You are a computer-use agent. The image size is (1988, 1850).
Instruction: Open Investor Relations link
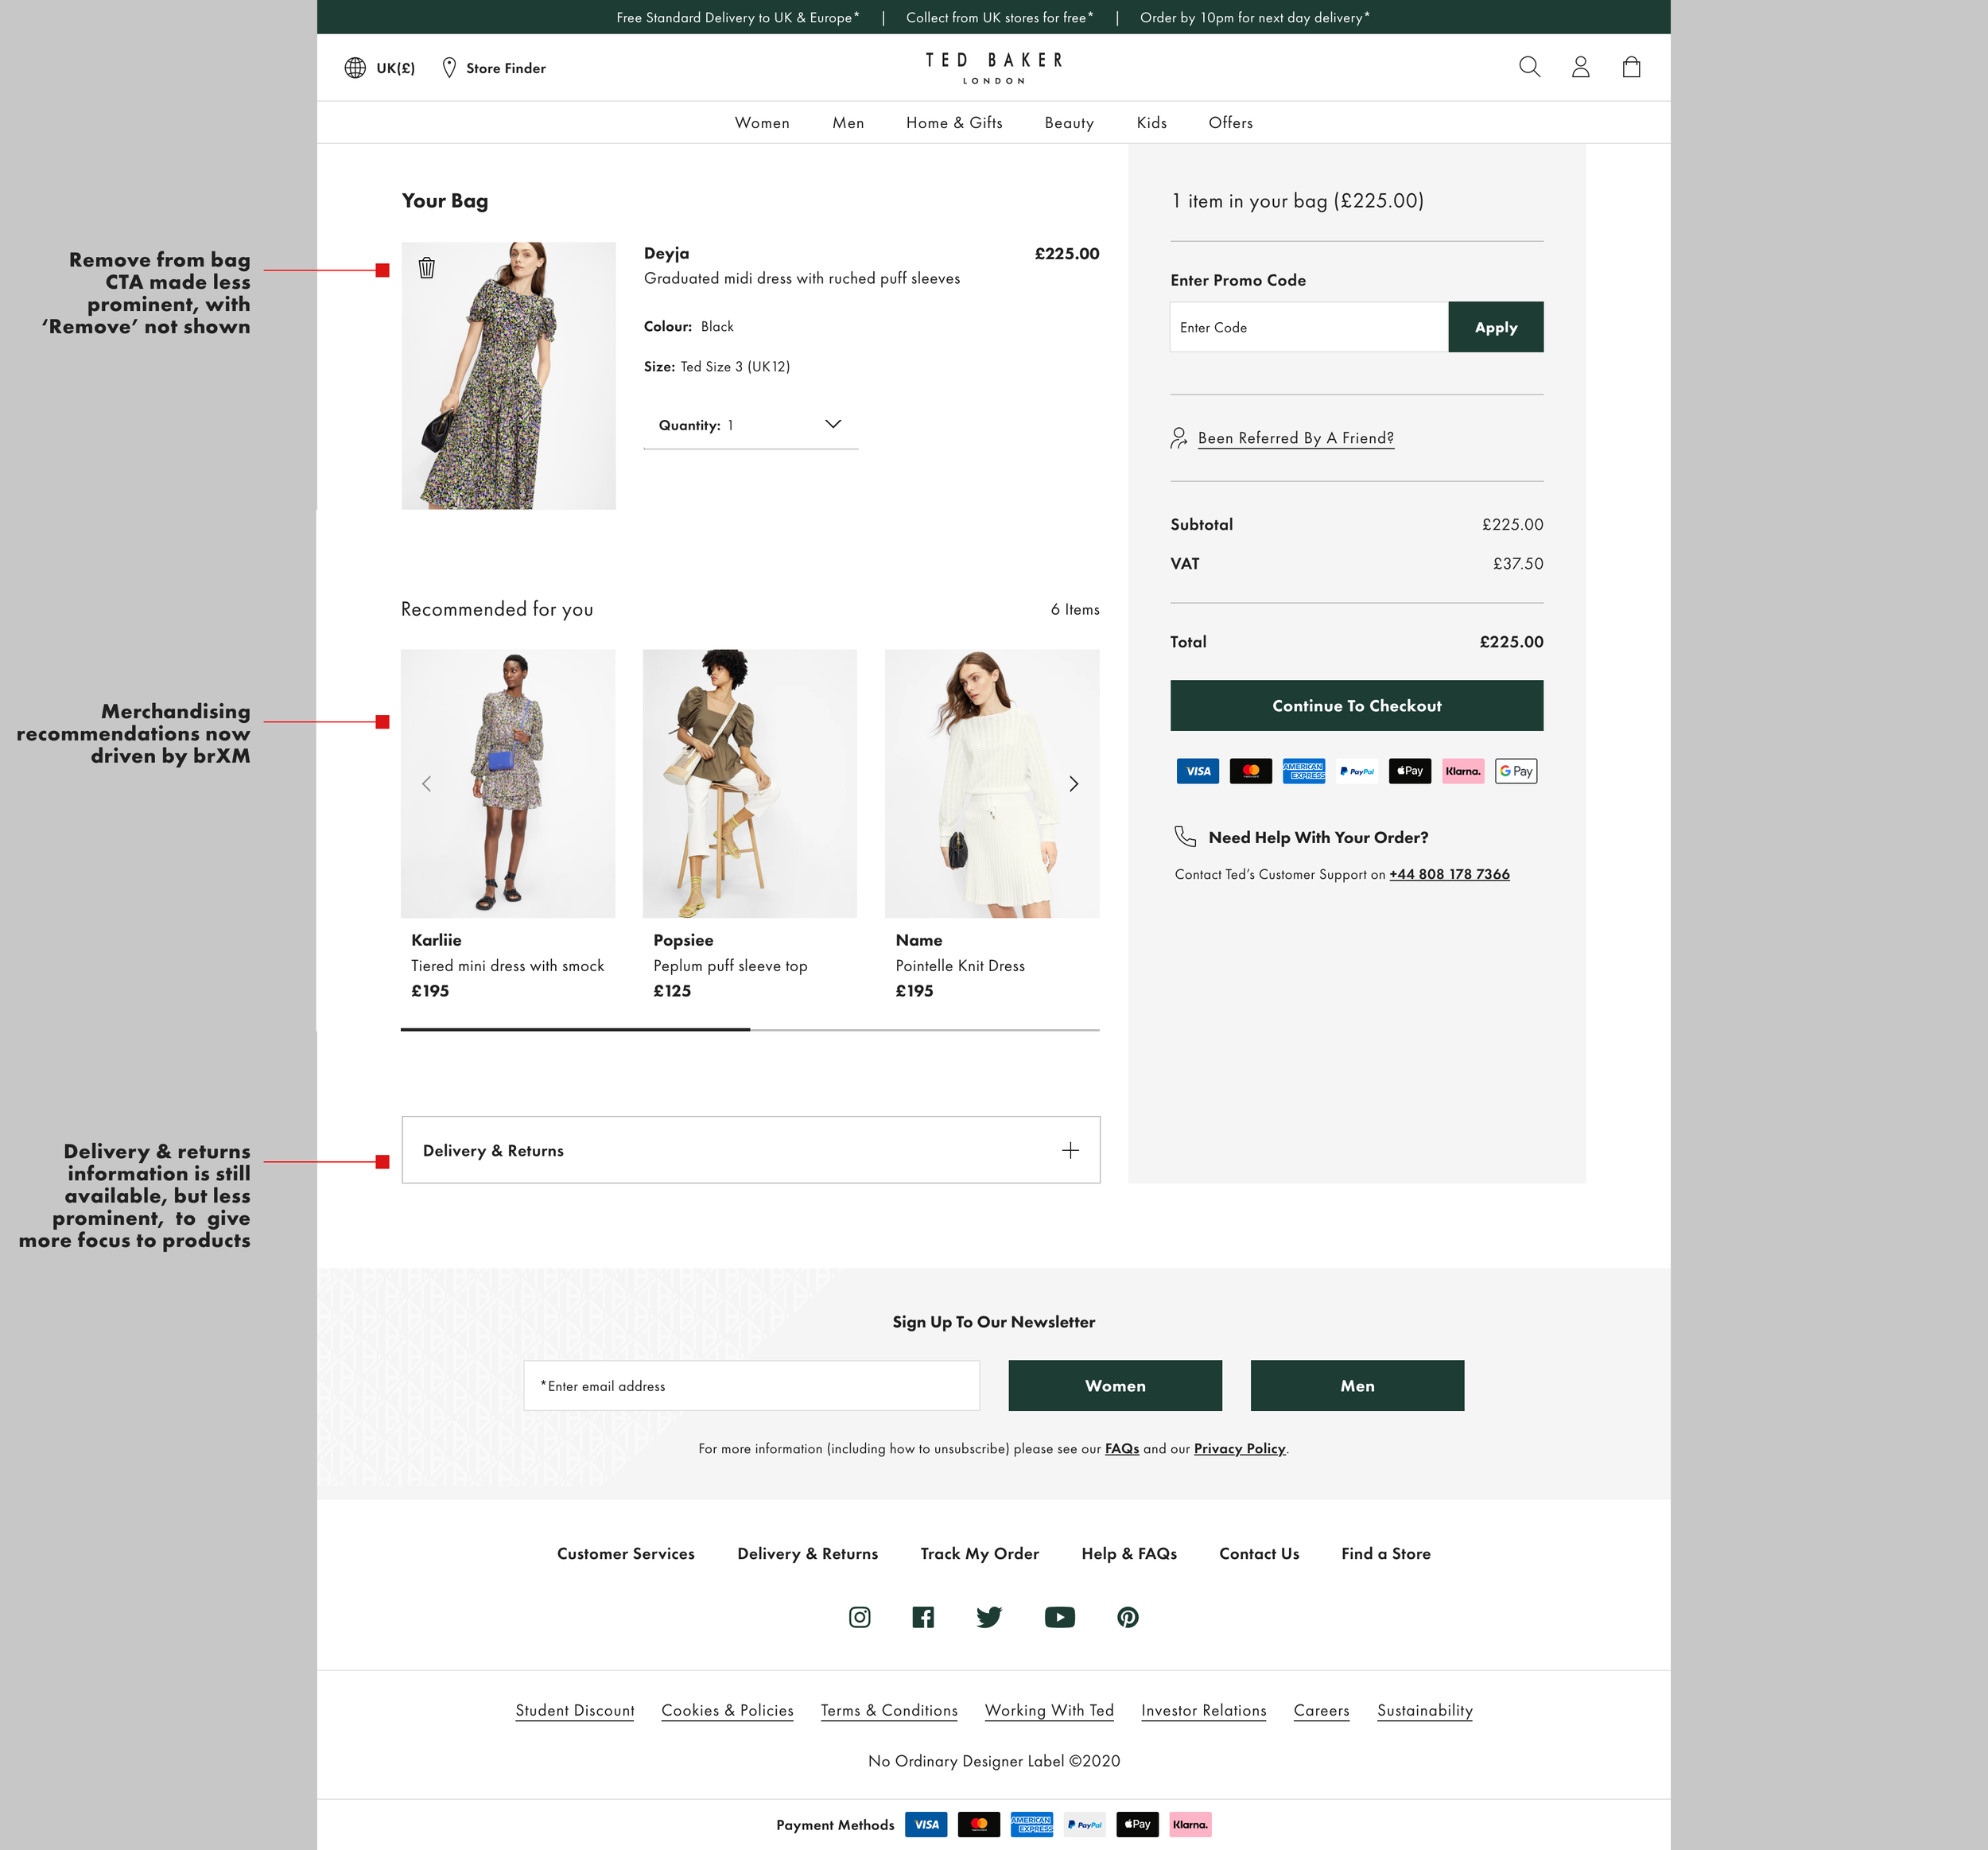point(1204,1710)
